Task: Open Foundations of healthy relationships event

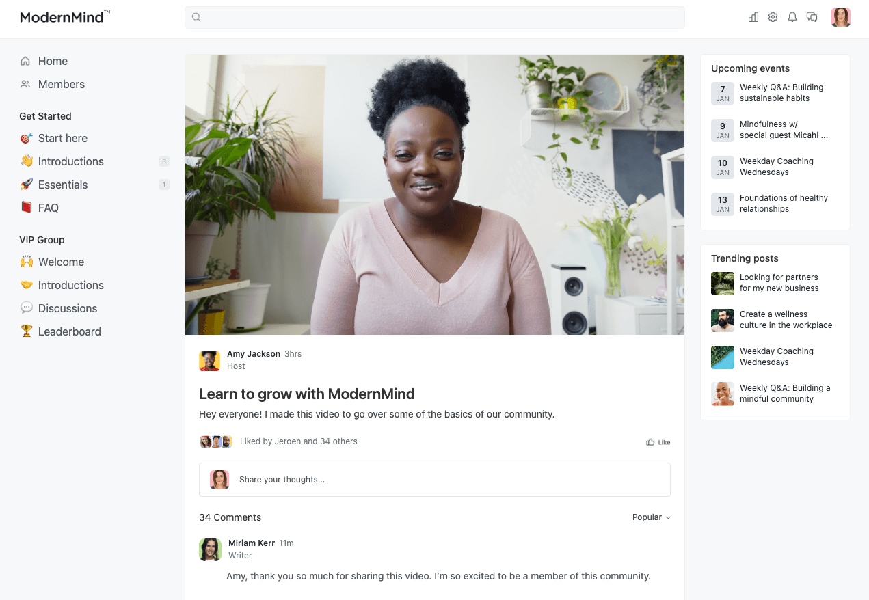Action: tap(784, 204)
